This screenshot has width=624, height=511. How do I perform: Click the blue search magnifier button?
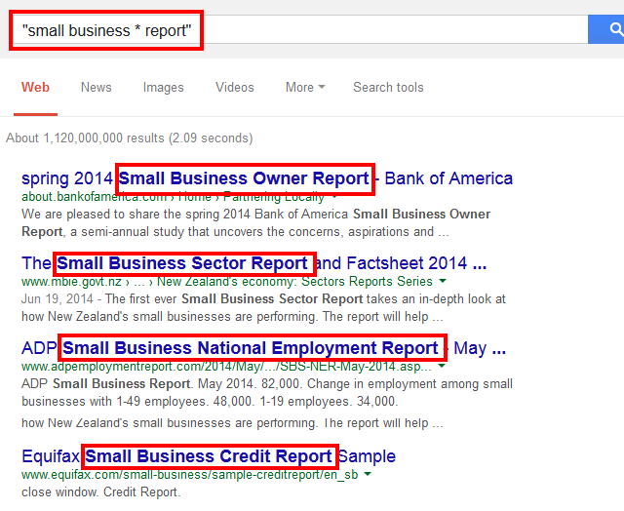click(606, 29)
